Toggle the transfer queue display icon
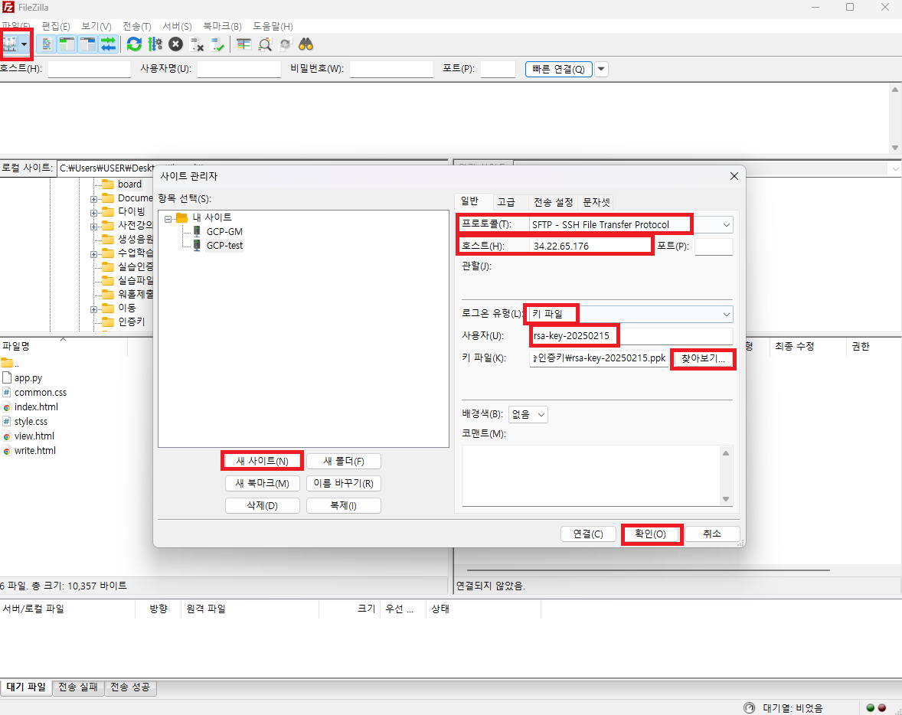The width and height of the screenshot is (902, 715). [108, 44]
